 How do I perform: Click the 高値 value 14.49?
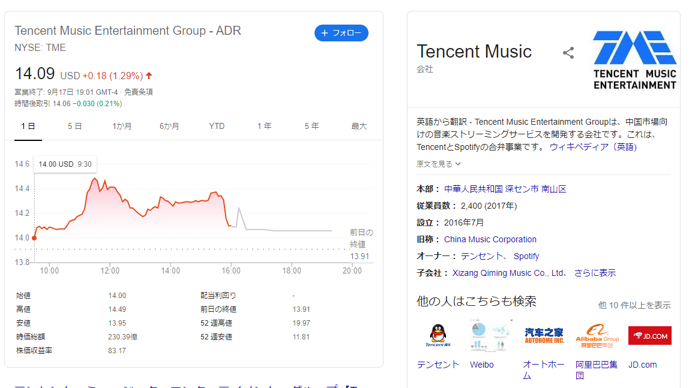coord(117,309)
